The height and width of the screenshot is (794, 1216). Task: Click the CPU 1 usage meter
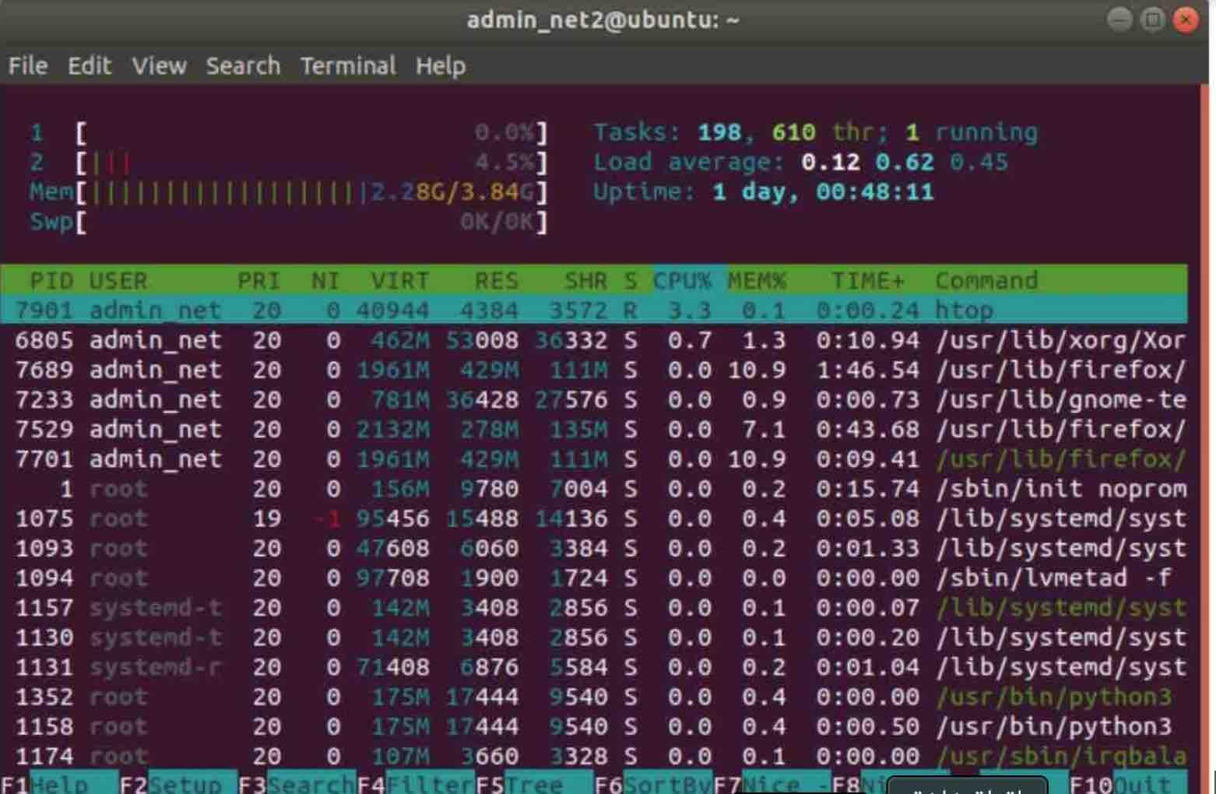(289, 132)
